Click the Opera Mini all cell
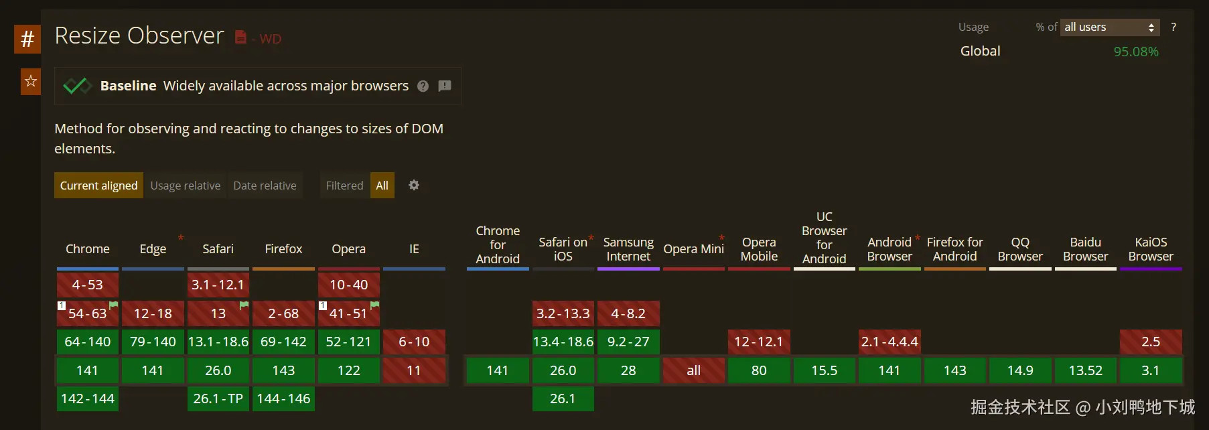Screen dimensions: 1209x430 pos(693,370)
